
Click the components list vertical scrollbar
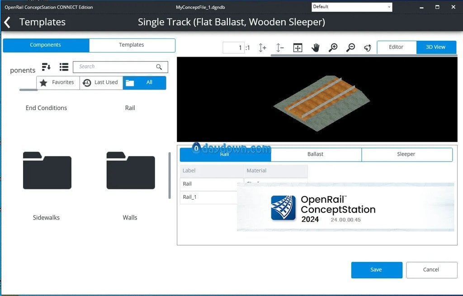pyautogui.click(x=170, y=175)
